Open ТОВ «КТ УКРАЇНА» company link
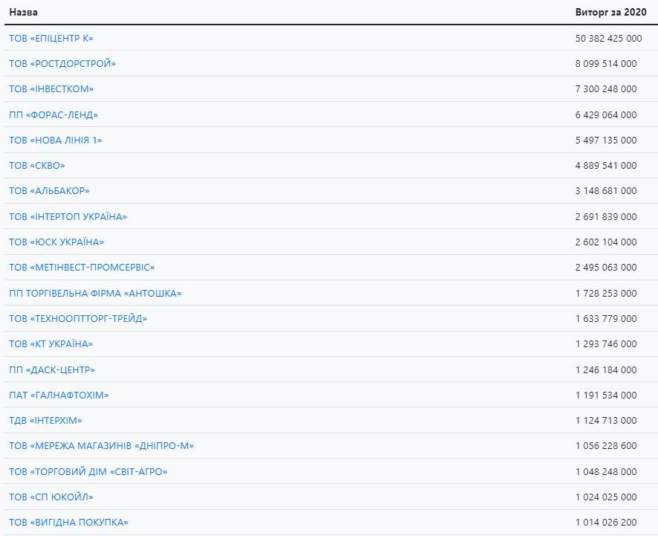 (x=51, y=343)
